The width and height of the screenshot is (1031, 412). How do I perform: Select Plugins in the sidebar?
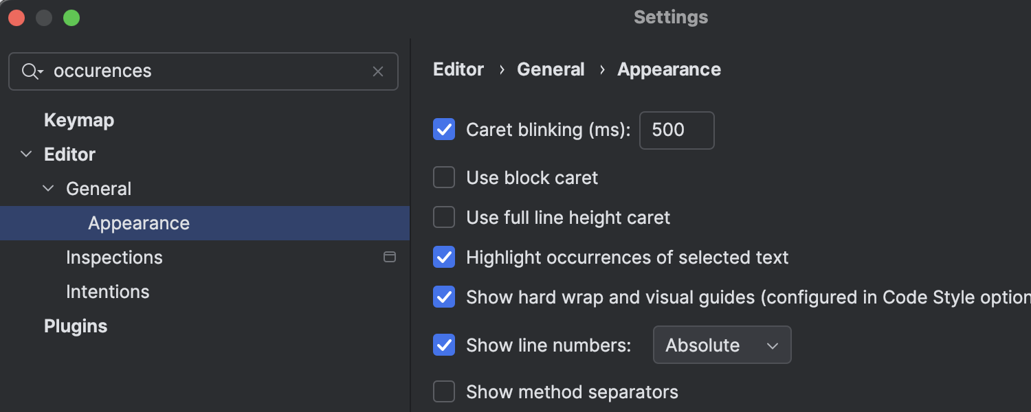76,326
